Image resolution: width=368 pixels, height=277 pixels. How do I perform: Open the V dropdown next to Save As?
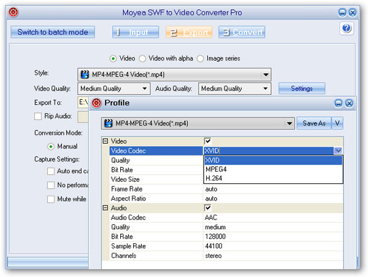[x=337, y=123]
